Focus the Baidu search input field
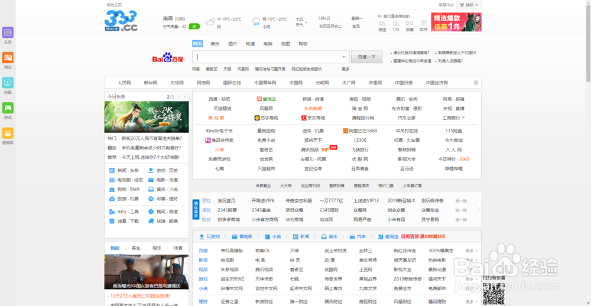This screenshot has width=591, height=306. 269,57
